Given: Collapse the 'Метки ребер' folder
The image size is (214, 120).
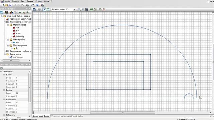Looking at the screenshot, I should tap(8, 40).
